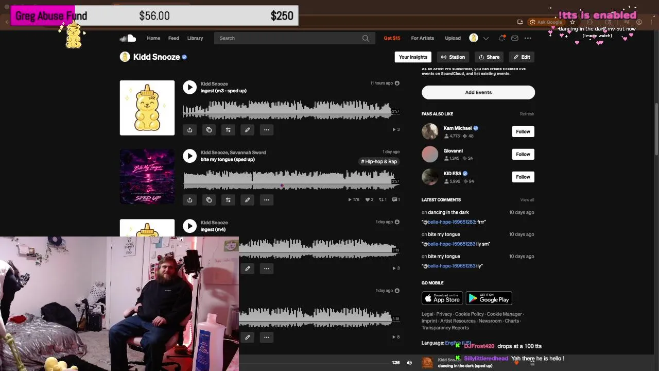
Task: Follow KID E$S
Action: 523,177
